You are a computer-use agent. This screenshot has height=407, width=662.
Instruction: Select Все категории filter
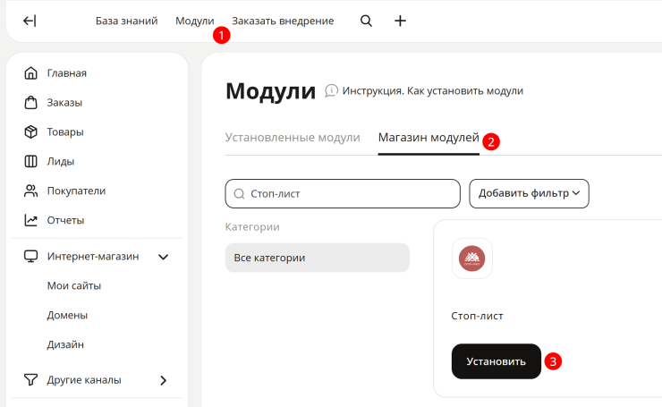pyautogui.click(x=317, y=258)
